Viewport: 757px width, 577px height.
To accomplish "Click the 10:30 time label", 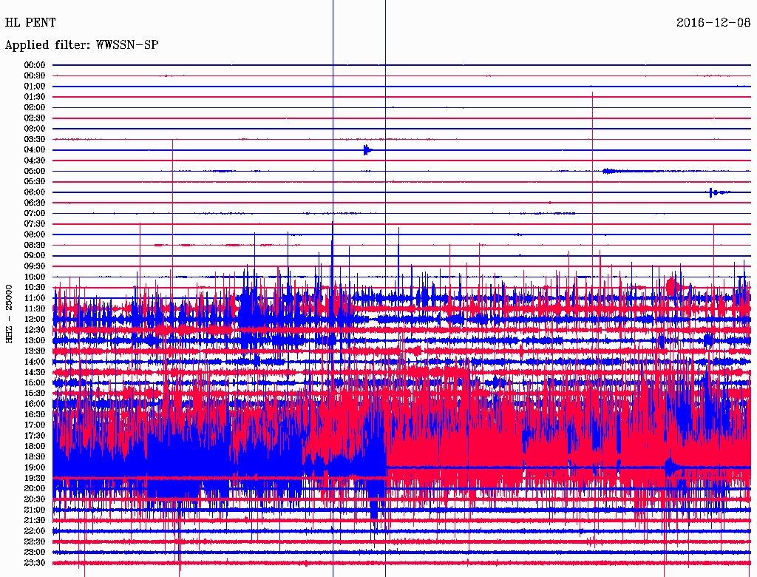I will coord(35,287).
